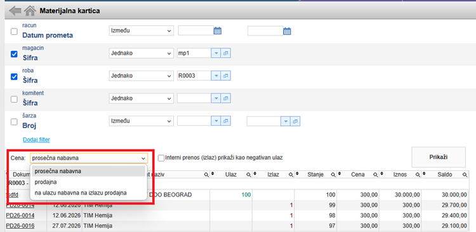
Task: Expand second šarza Broj value list arrow
Action: click(286, 121)
